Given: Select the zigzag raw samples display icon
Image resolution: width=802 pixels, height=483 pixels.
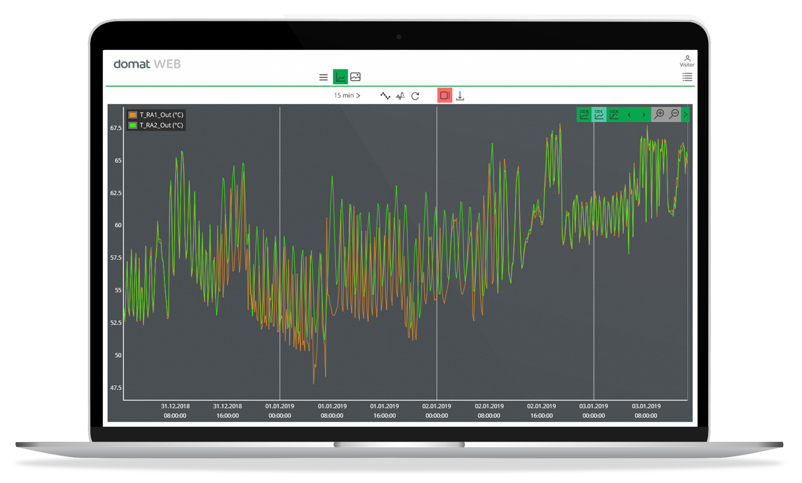Looking at the screenshot, I should point(385,96).
